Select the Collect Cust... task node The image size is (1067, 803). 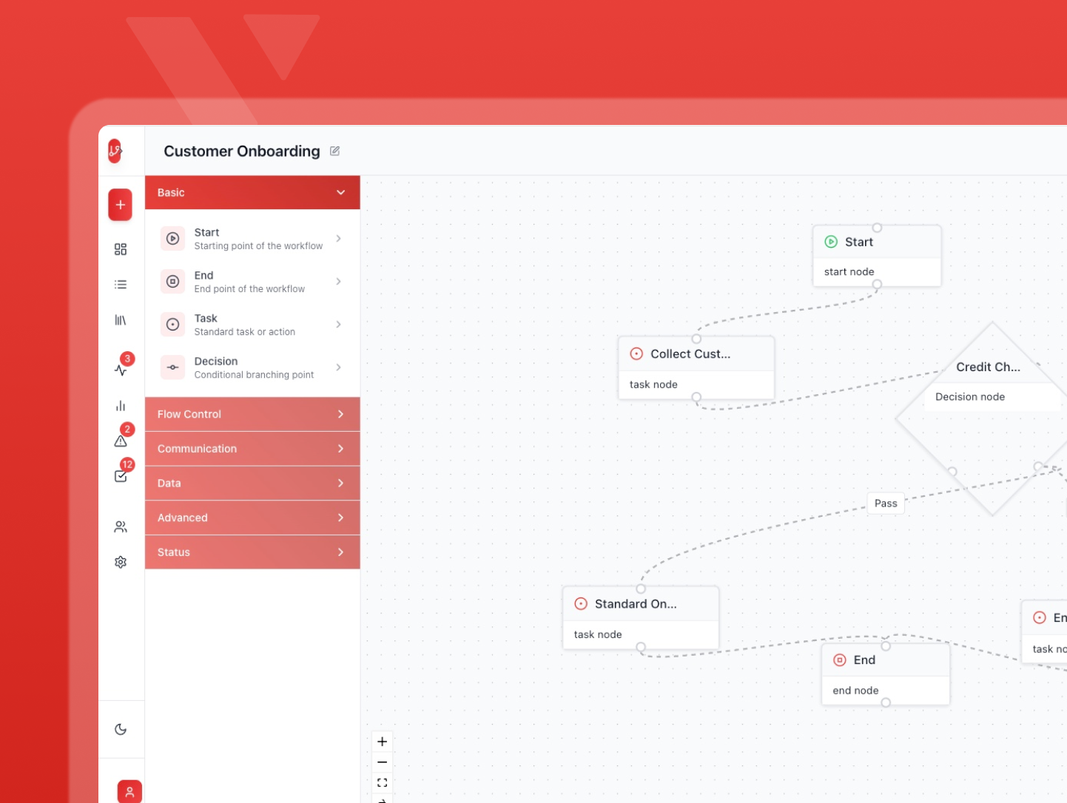pyautogui.click(x=696, y=354)
